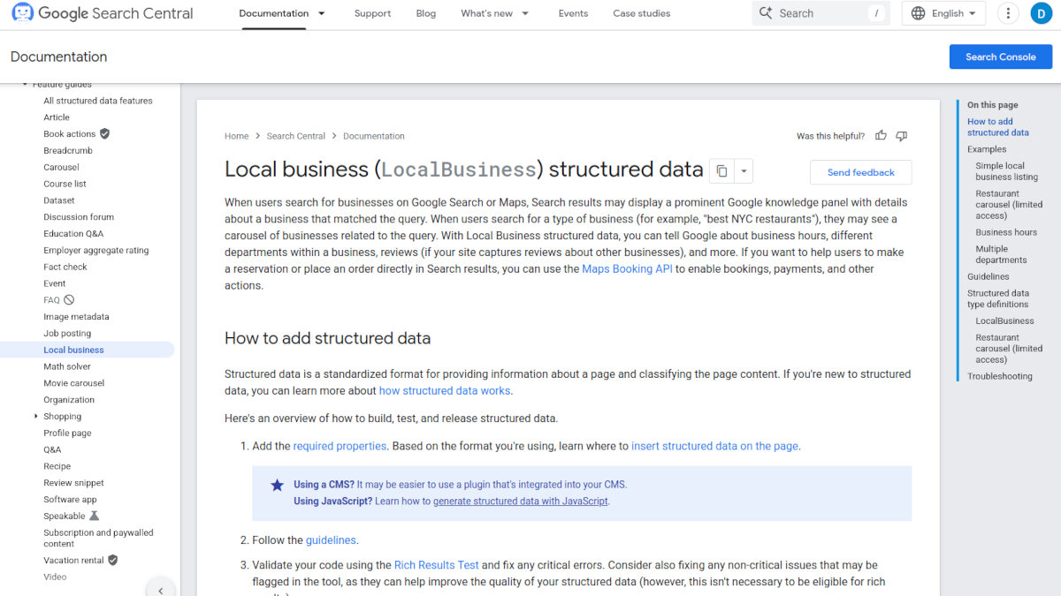This screenshot has width=1061, height=596.
Task: Click the beaker icon beside Speakable
Action: [95, 516]
